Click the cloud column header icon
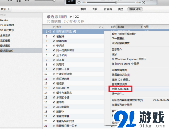 101,27
